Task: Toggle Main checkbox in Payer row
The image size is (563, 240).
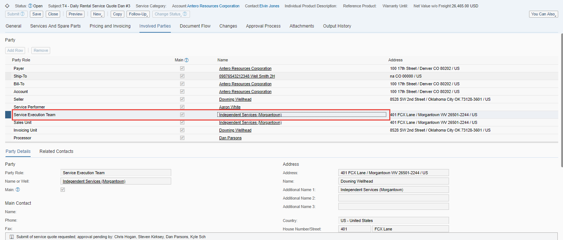Action: pos(182,69)
